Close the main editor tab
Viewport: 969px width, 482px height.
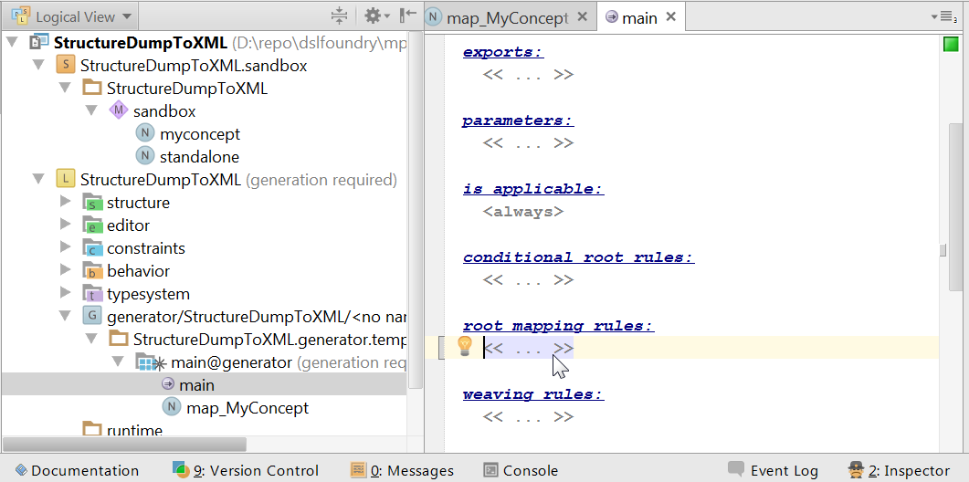point(672,16)
